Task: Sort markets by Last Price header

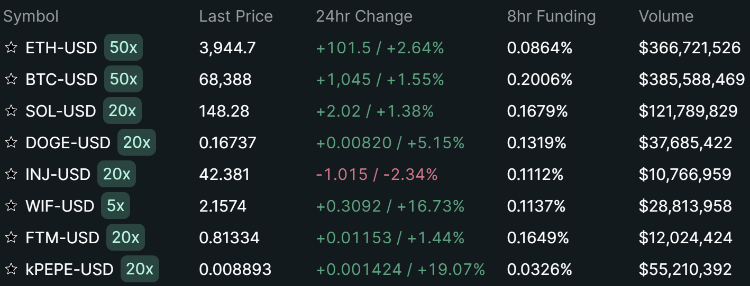Action: tap(236, 16)
